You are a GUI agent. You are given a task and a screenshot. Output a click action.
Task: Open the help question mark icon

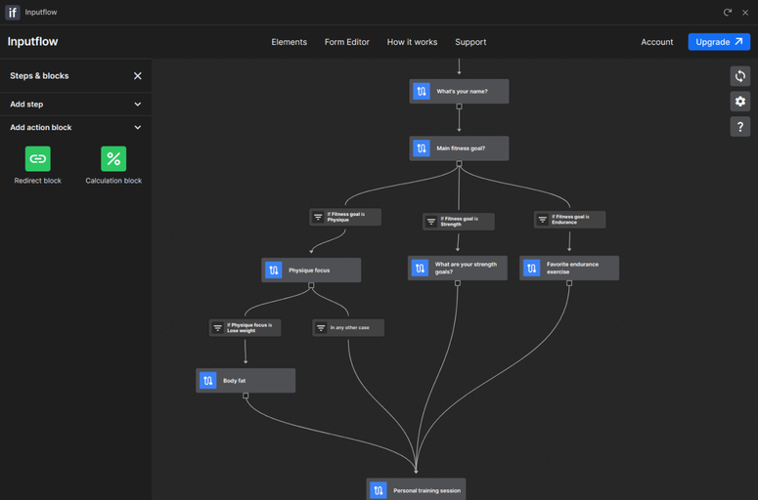click(740, 127)
